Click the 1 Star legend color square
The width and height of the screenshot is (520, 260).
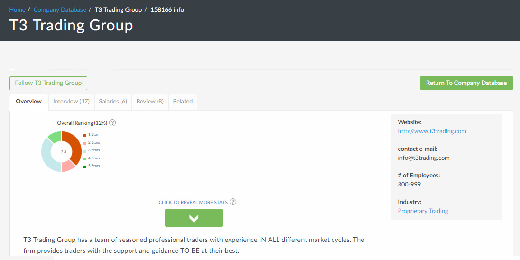[x=84, y=135]
